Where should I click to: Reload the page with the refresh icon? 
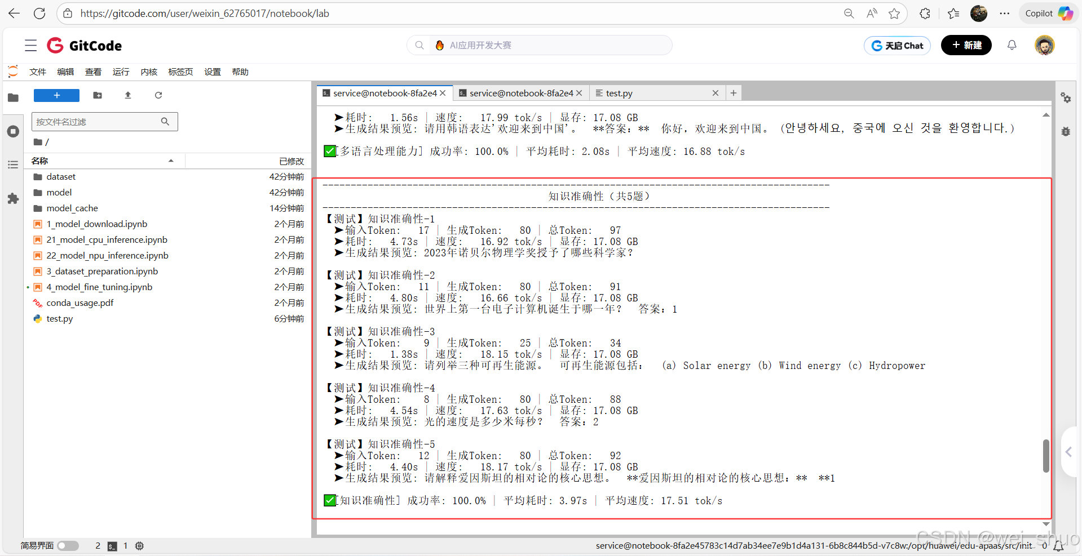pos(39,14)
